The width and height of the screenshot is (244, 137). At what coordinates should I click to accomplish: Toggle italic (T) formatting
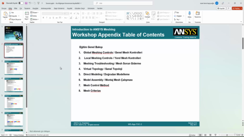click(x=47, y=18)
